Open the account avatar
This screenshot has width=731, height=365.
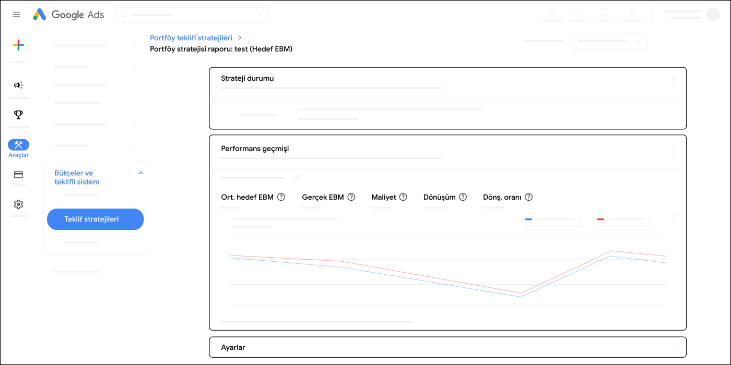pyautogui.click(x=713, y=15)
